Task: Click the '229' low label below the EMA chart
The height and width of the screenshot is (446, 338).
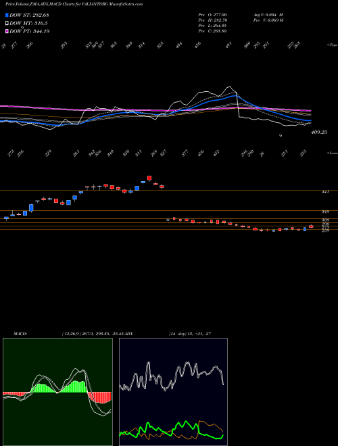Action: tap(49, 153)
